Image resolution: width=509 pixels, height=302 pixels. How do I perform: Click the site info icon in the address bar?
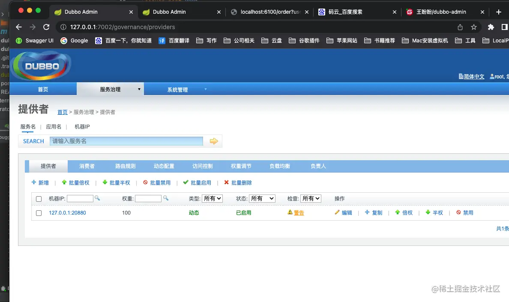63,27
